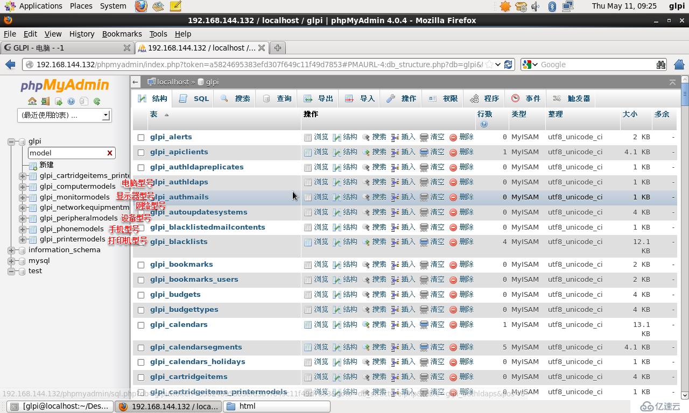Image resolution: width=689 pixels, height=413 pixels.
Task: Click the insert icon for glpi_authldaps row
Action: click(395, 183)
